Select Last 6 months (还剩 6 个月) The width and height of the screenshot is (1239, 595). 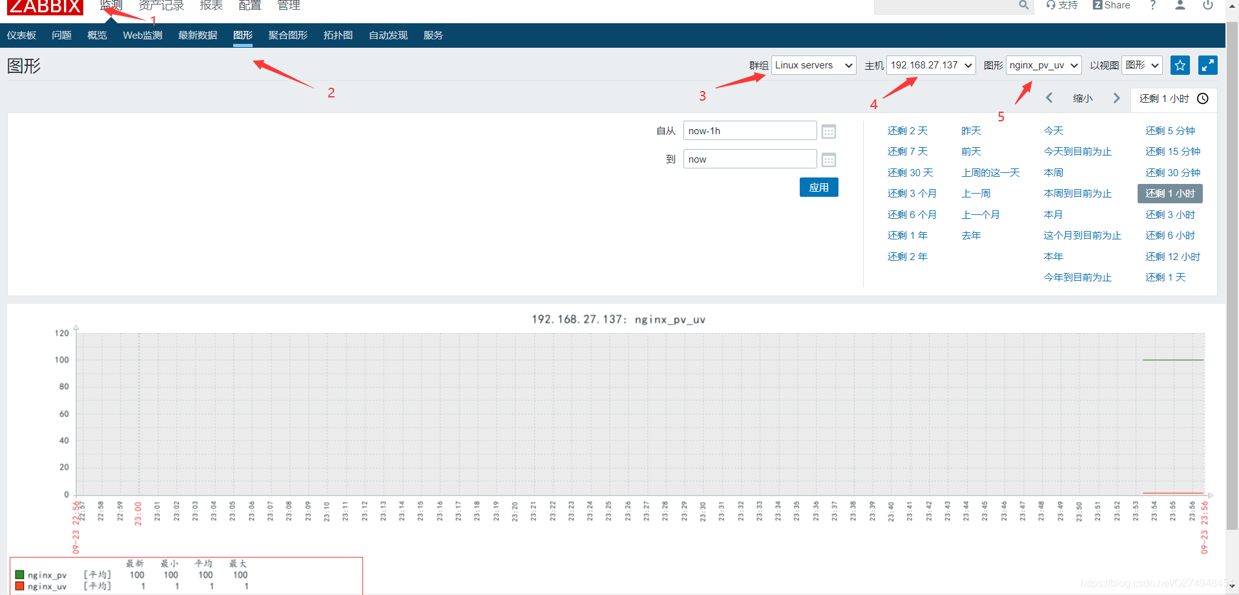pos(911,215)
